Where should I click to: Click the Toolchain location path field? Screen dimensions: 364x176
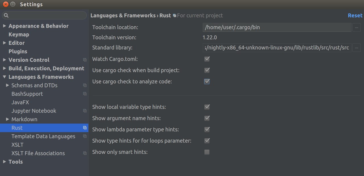[277, 27]
